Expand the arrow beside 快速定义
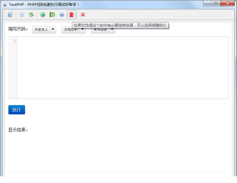The image size is (237, 183). [53, 30]
